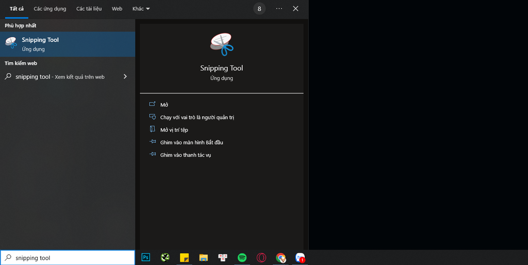
Task: Click the Tìm kiếm web heading
Action: pyautogui.click(x=21, y=63)
